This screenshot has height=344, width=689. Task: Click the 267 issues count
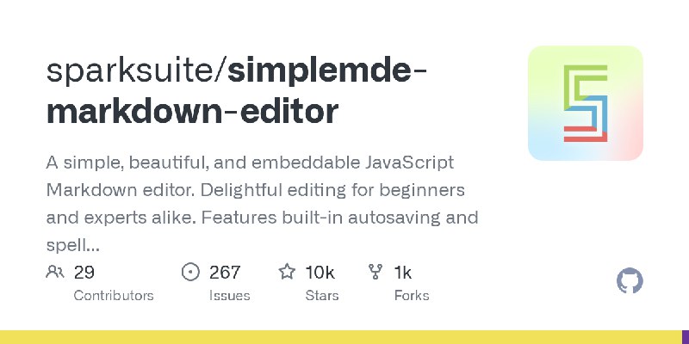coord(225,273)
